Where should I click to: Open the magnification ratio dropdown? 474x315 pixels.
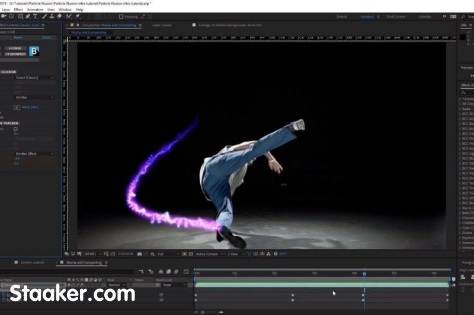(93, 254)
